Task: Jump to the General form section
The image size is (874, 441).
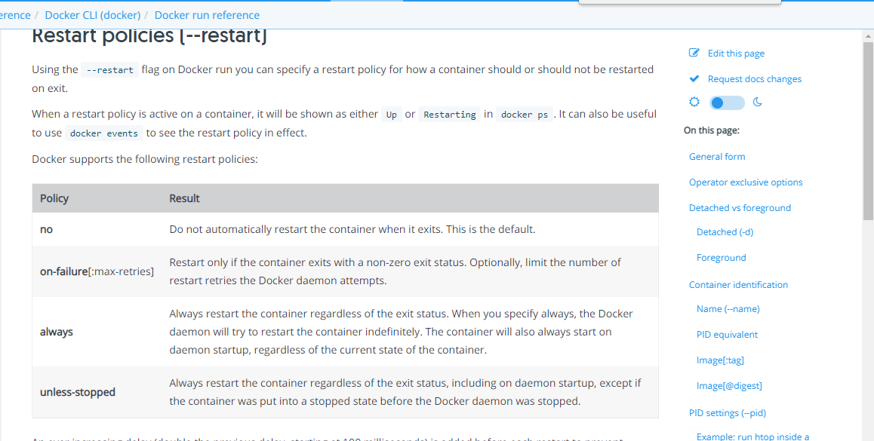Action: (x=717, y=157)
